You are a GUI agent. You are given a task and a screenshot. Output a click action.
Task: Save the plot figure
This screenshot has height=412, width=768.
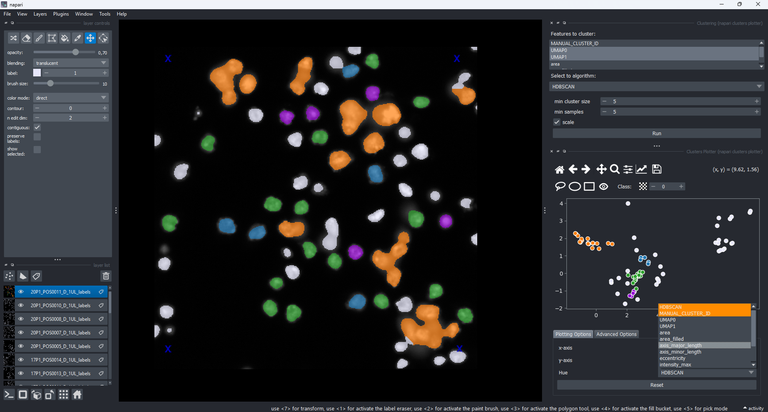point(657,169)
